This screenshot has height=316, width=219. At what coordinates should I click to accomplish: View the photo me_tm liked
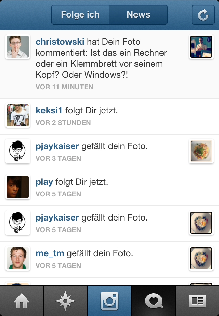201,258
